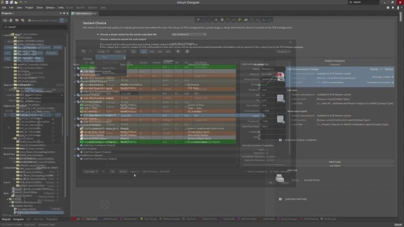Collapse the Fabrication Outputs tree group
The width and height of the screenshot is (404, 227).
[x=75, y=102]
